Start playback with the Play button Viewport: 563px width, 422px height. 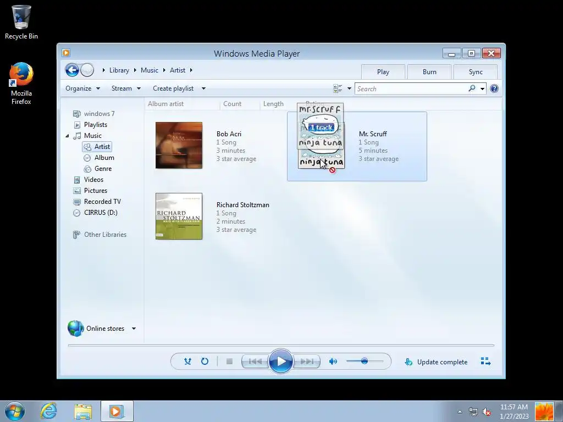tap(280, 362)
